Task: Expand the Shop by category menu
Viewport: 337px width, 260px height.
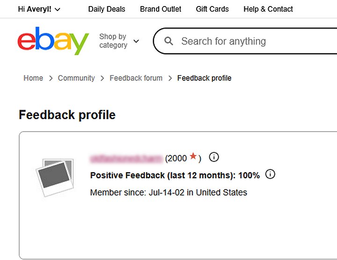Action: (119, 41)
